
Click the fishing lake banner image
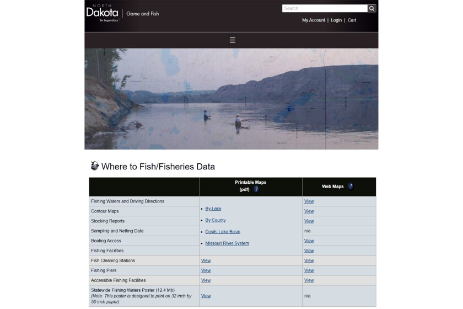(232, 99)
